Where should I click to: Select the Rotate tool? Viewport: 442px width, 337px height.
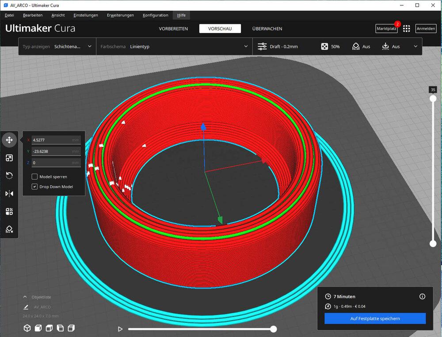coord(9,176)
